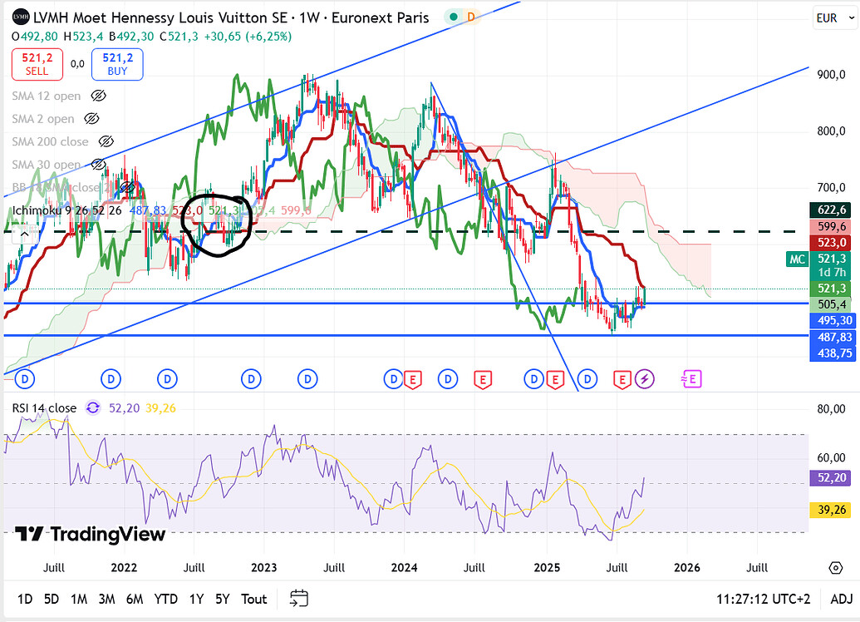Click the upcoming earnings E marker
The height and width of the screenshot is (622, 860).
click(691, 379)
